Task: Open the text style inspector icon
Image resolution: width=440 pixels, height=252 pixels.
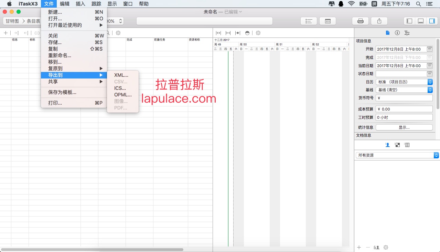Action: pyautogui.click(x=407, y=33)
